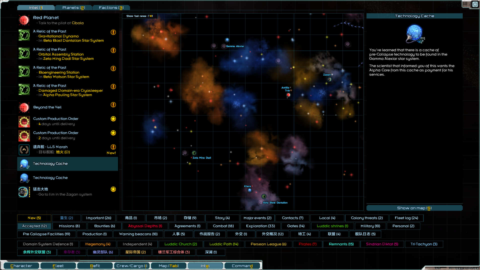The width and height of the screenshot is (480, 270).
Task: Click Beta Blost Dantalion mission marker on map
Action: pyautogui.click(x=264, y=196)
